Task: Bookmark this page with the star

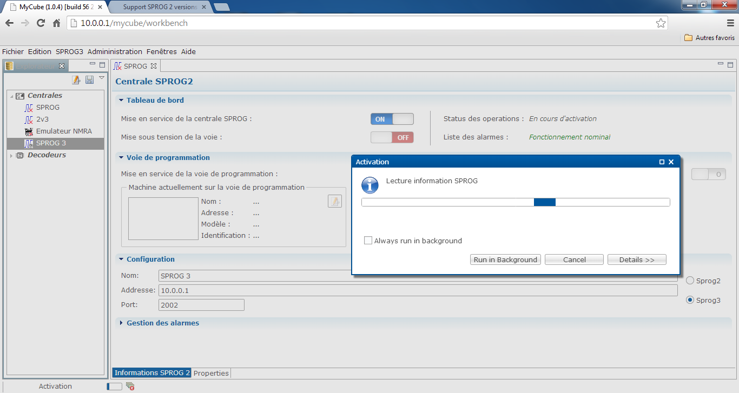Action: 661,23
